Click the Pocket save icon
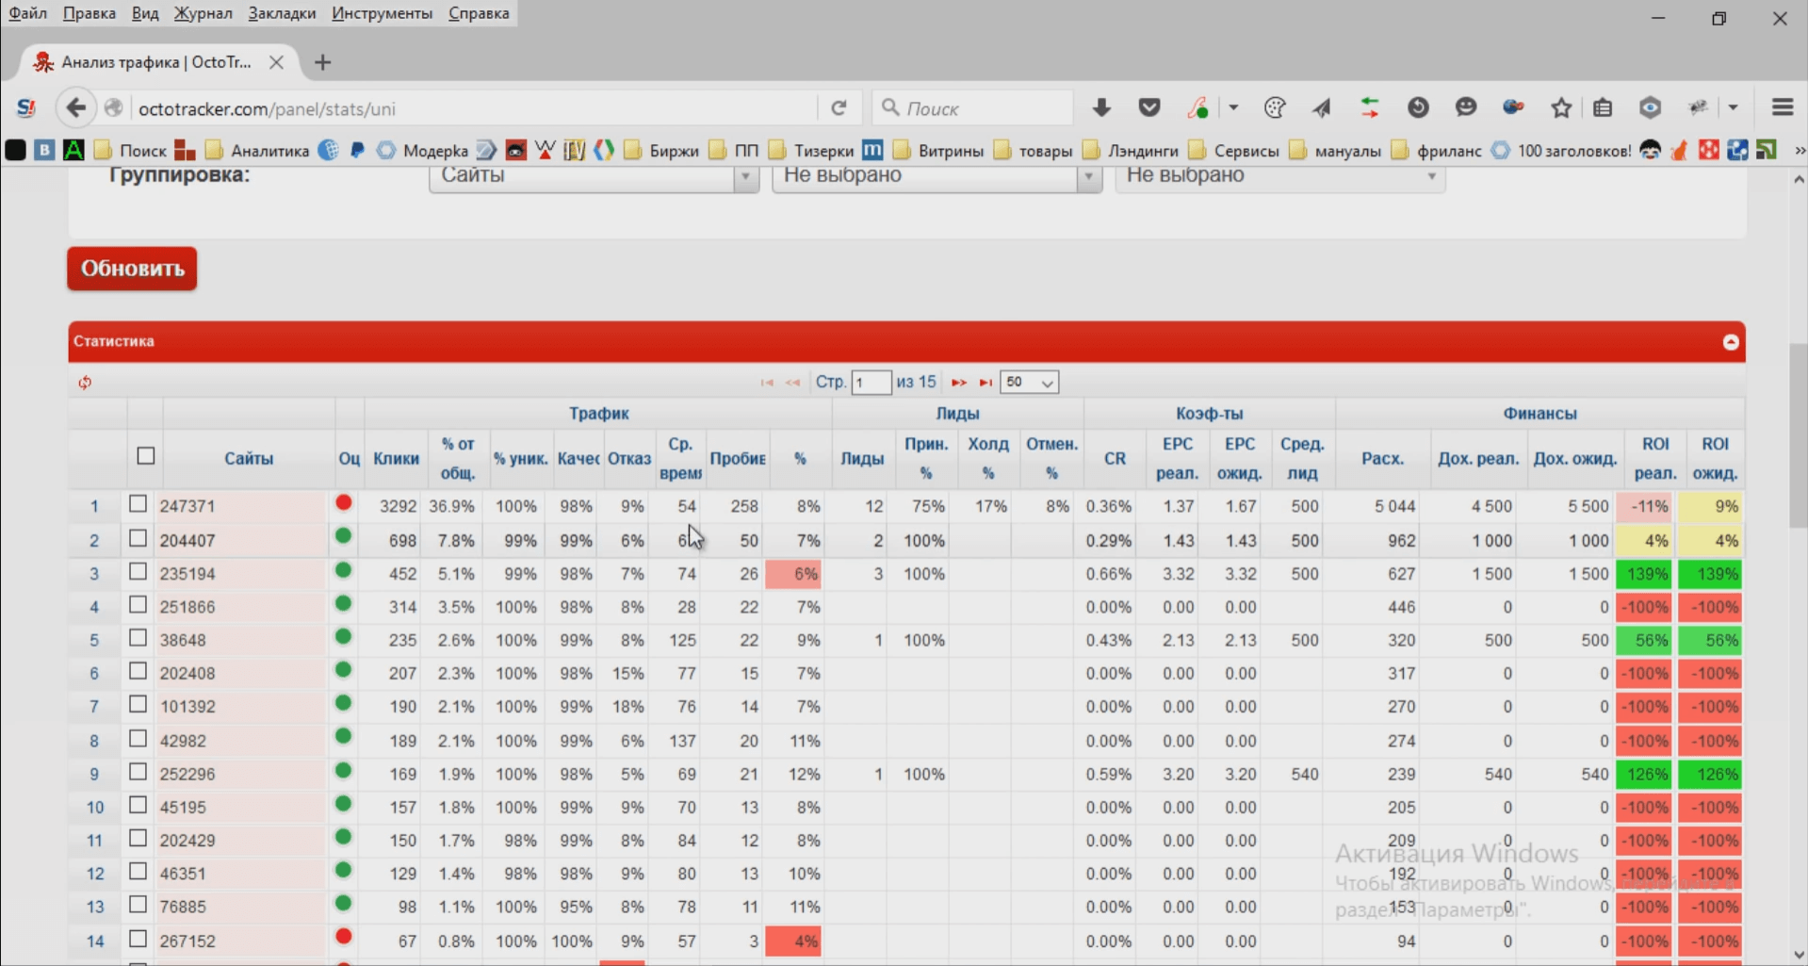The width and height of the screenshot is (1808, 966). coord(1149,107)
